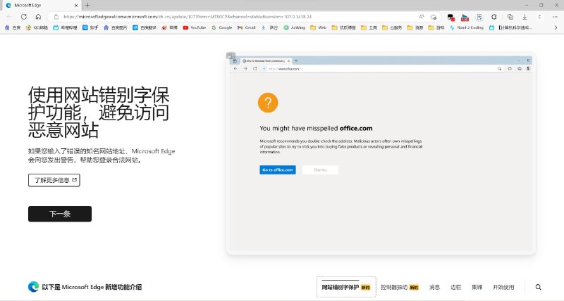Open the Road 2 Coding bookmark
The height and width of the screenshot is (301, 564).
(467, 27)
